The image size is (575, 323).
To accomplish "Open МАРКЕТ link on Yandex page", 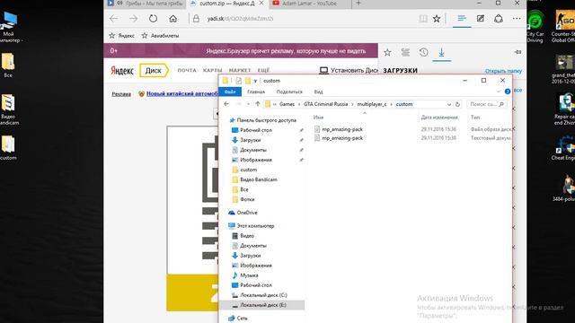I will coord(240,70).
